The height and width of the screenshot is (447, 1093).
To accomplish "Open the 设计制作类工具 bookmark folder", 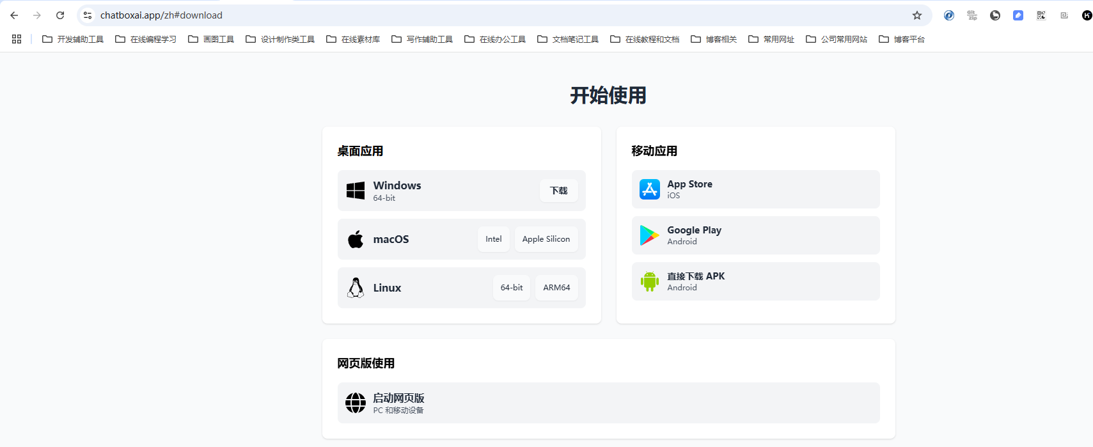I will pos(280,39).
